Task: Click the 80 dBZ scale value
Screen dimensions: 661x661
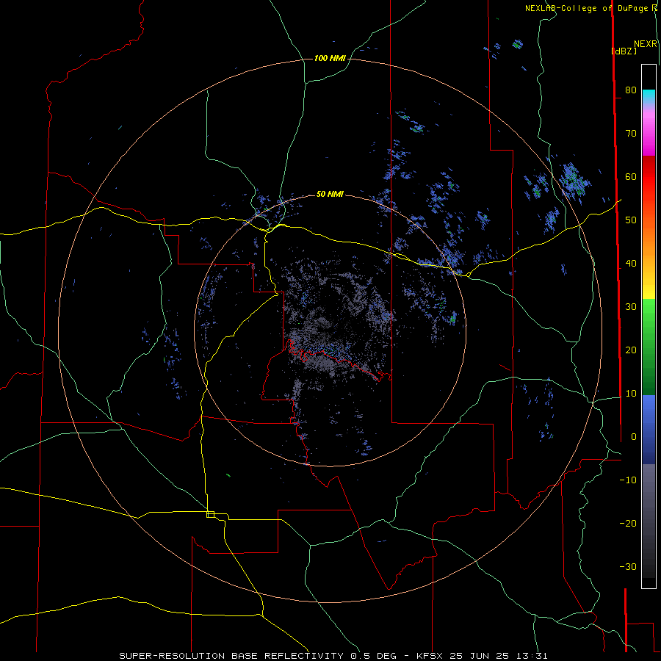Action: click(x=631, y=90)
